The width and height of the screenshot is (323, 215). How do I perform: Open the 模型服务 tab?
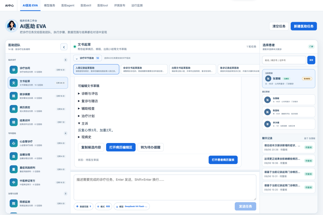(x=50, y=6)
